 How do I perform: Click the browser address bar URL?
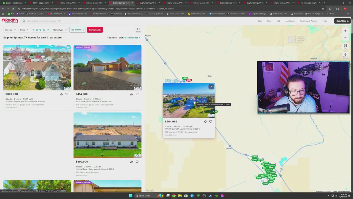point(97,9)
